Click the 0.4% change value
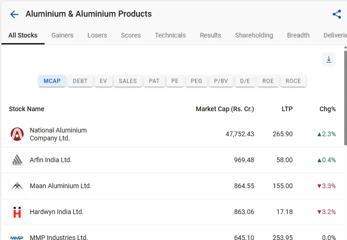 point(327,160)
